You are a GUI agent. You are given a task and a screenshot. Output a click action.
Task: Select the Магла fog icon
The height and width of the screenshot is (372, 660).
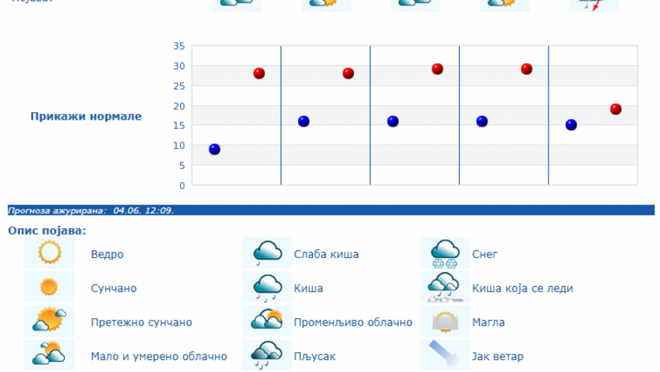click(x=446, y=321)
